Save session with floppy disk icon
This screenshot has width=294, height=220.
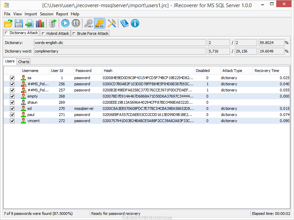coord(19,24)
